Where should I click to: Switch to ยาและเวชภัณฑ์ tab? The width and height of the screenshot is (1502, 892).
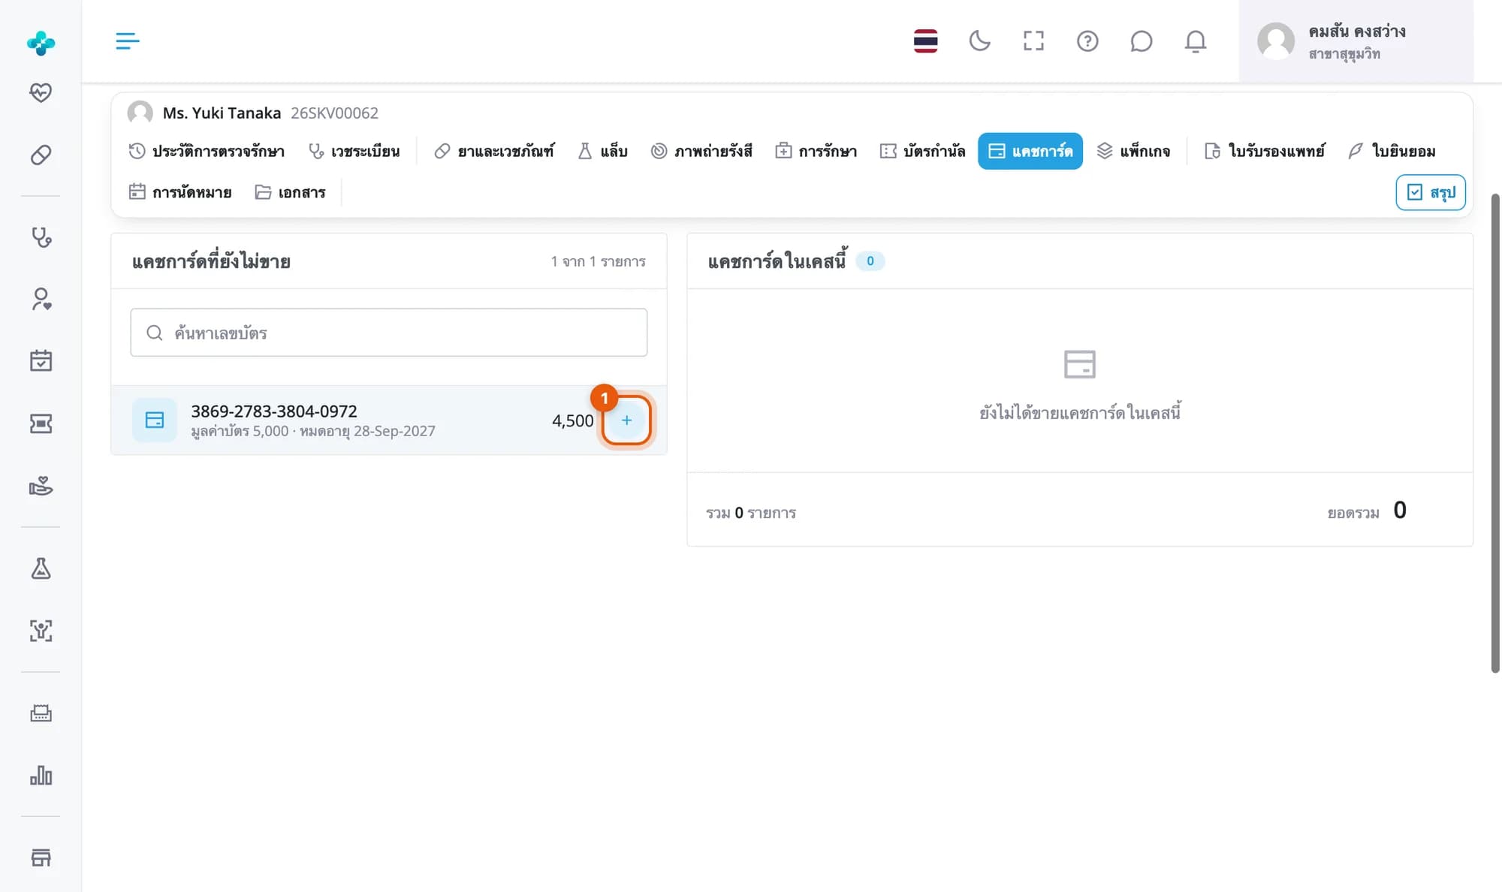494,151
